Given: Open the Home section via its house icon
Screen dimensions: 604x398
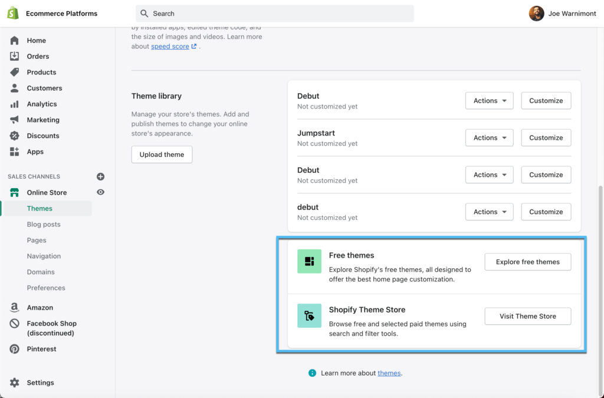Looking at the screenshot, I should pos(14,41).
